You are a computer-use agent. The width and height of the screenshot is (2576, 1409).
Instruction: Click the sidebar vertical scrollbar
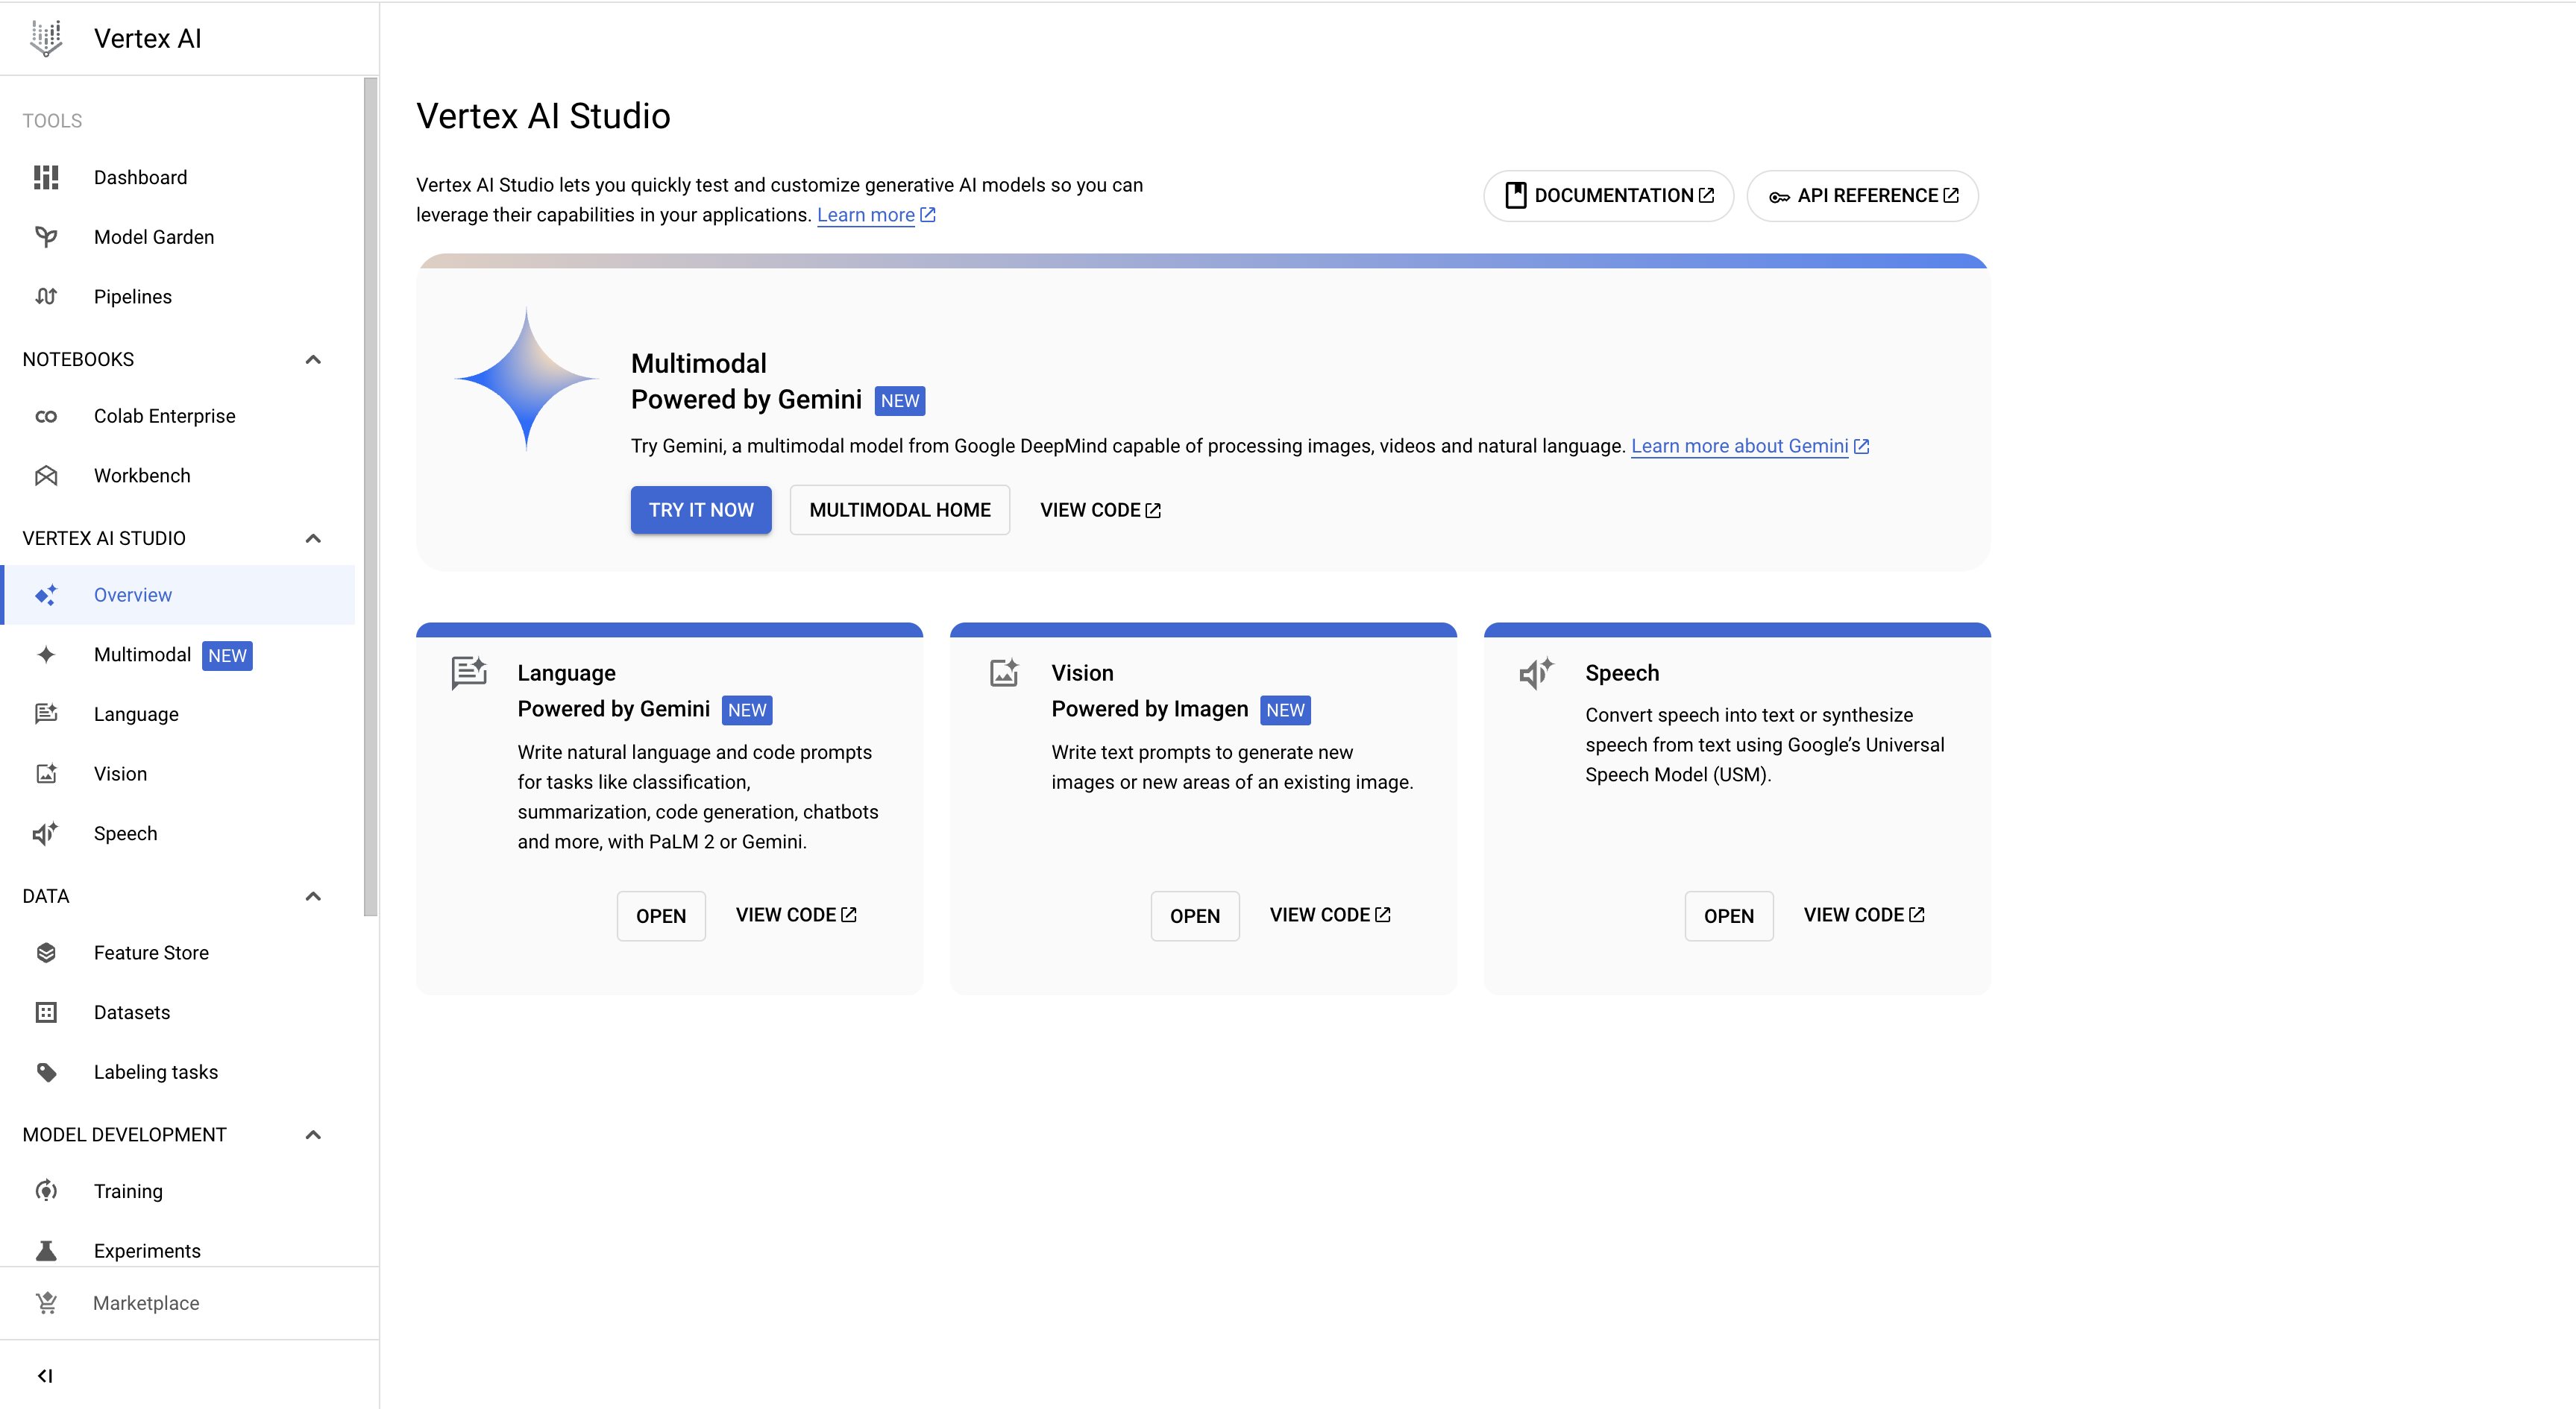pyautogui.click(x=370, y=497)
